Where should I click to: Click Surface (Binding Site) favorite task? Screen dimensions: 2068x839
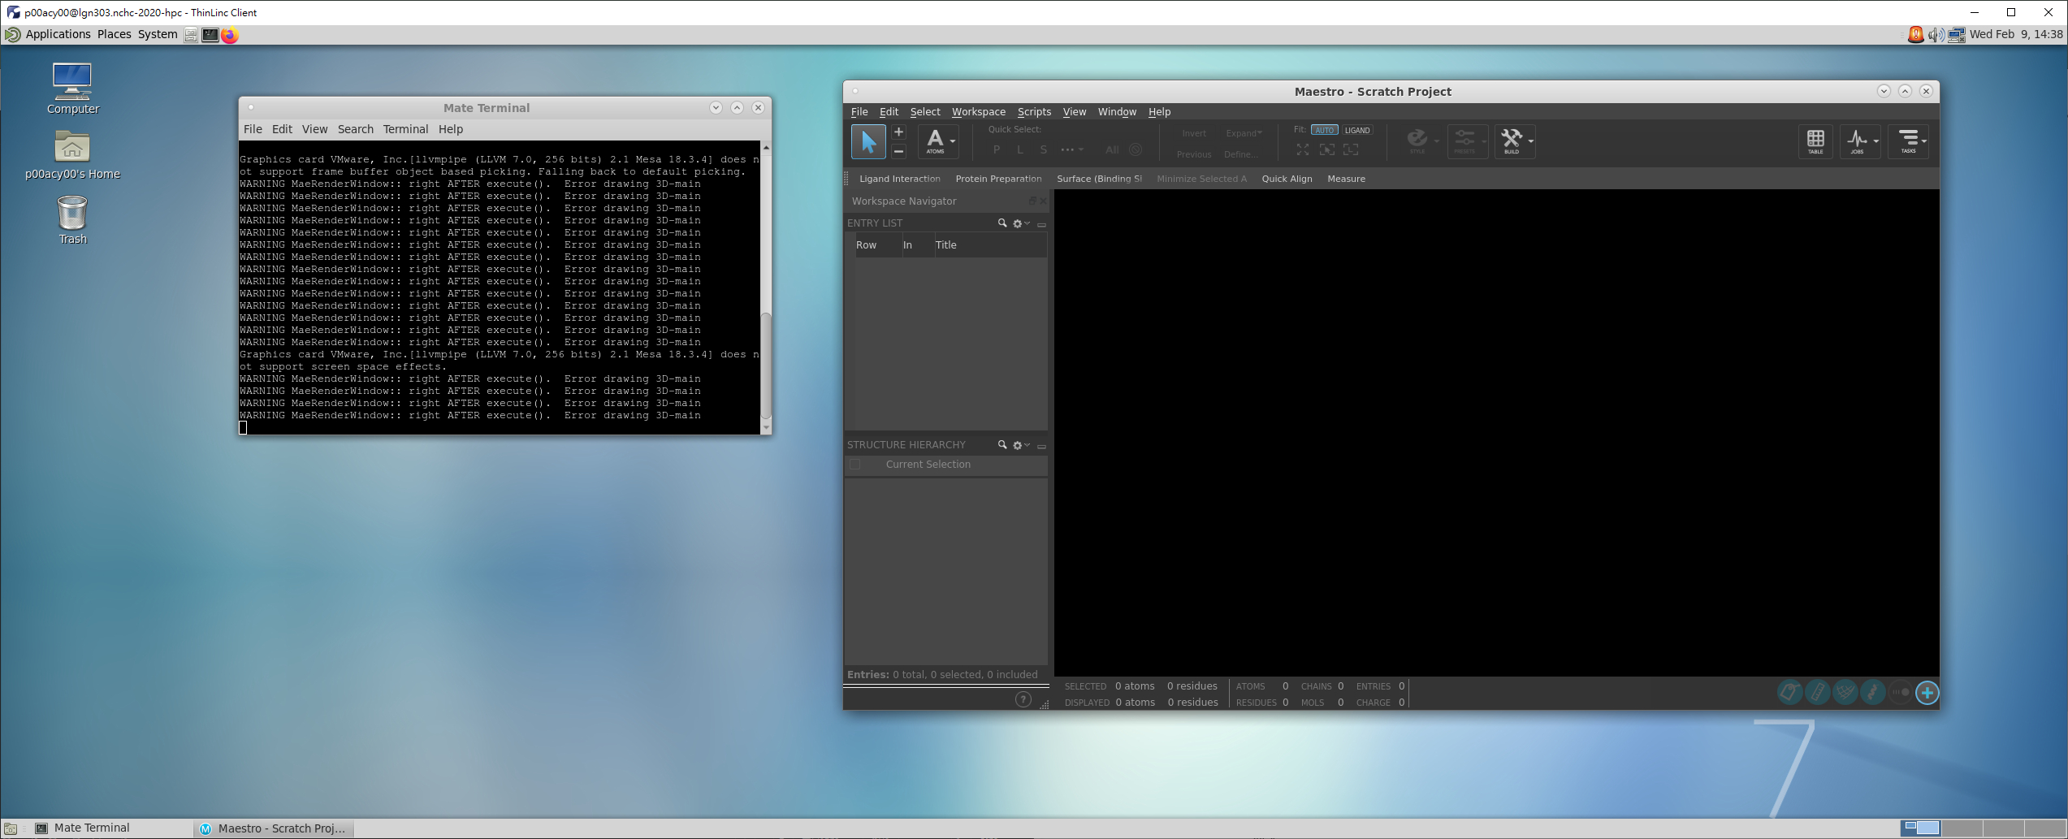[x=1099, y=179]
